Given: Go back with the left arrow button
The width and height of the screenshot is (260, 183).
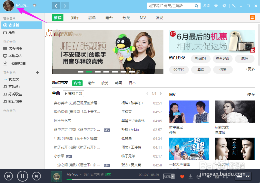Looking at the screenshot, I should (56, 6).
